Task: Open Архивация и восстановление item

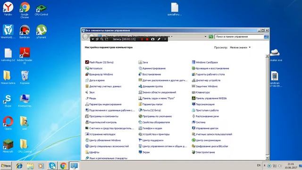Action: [210, 68]
